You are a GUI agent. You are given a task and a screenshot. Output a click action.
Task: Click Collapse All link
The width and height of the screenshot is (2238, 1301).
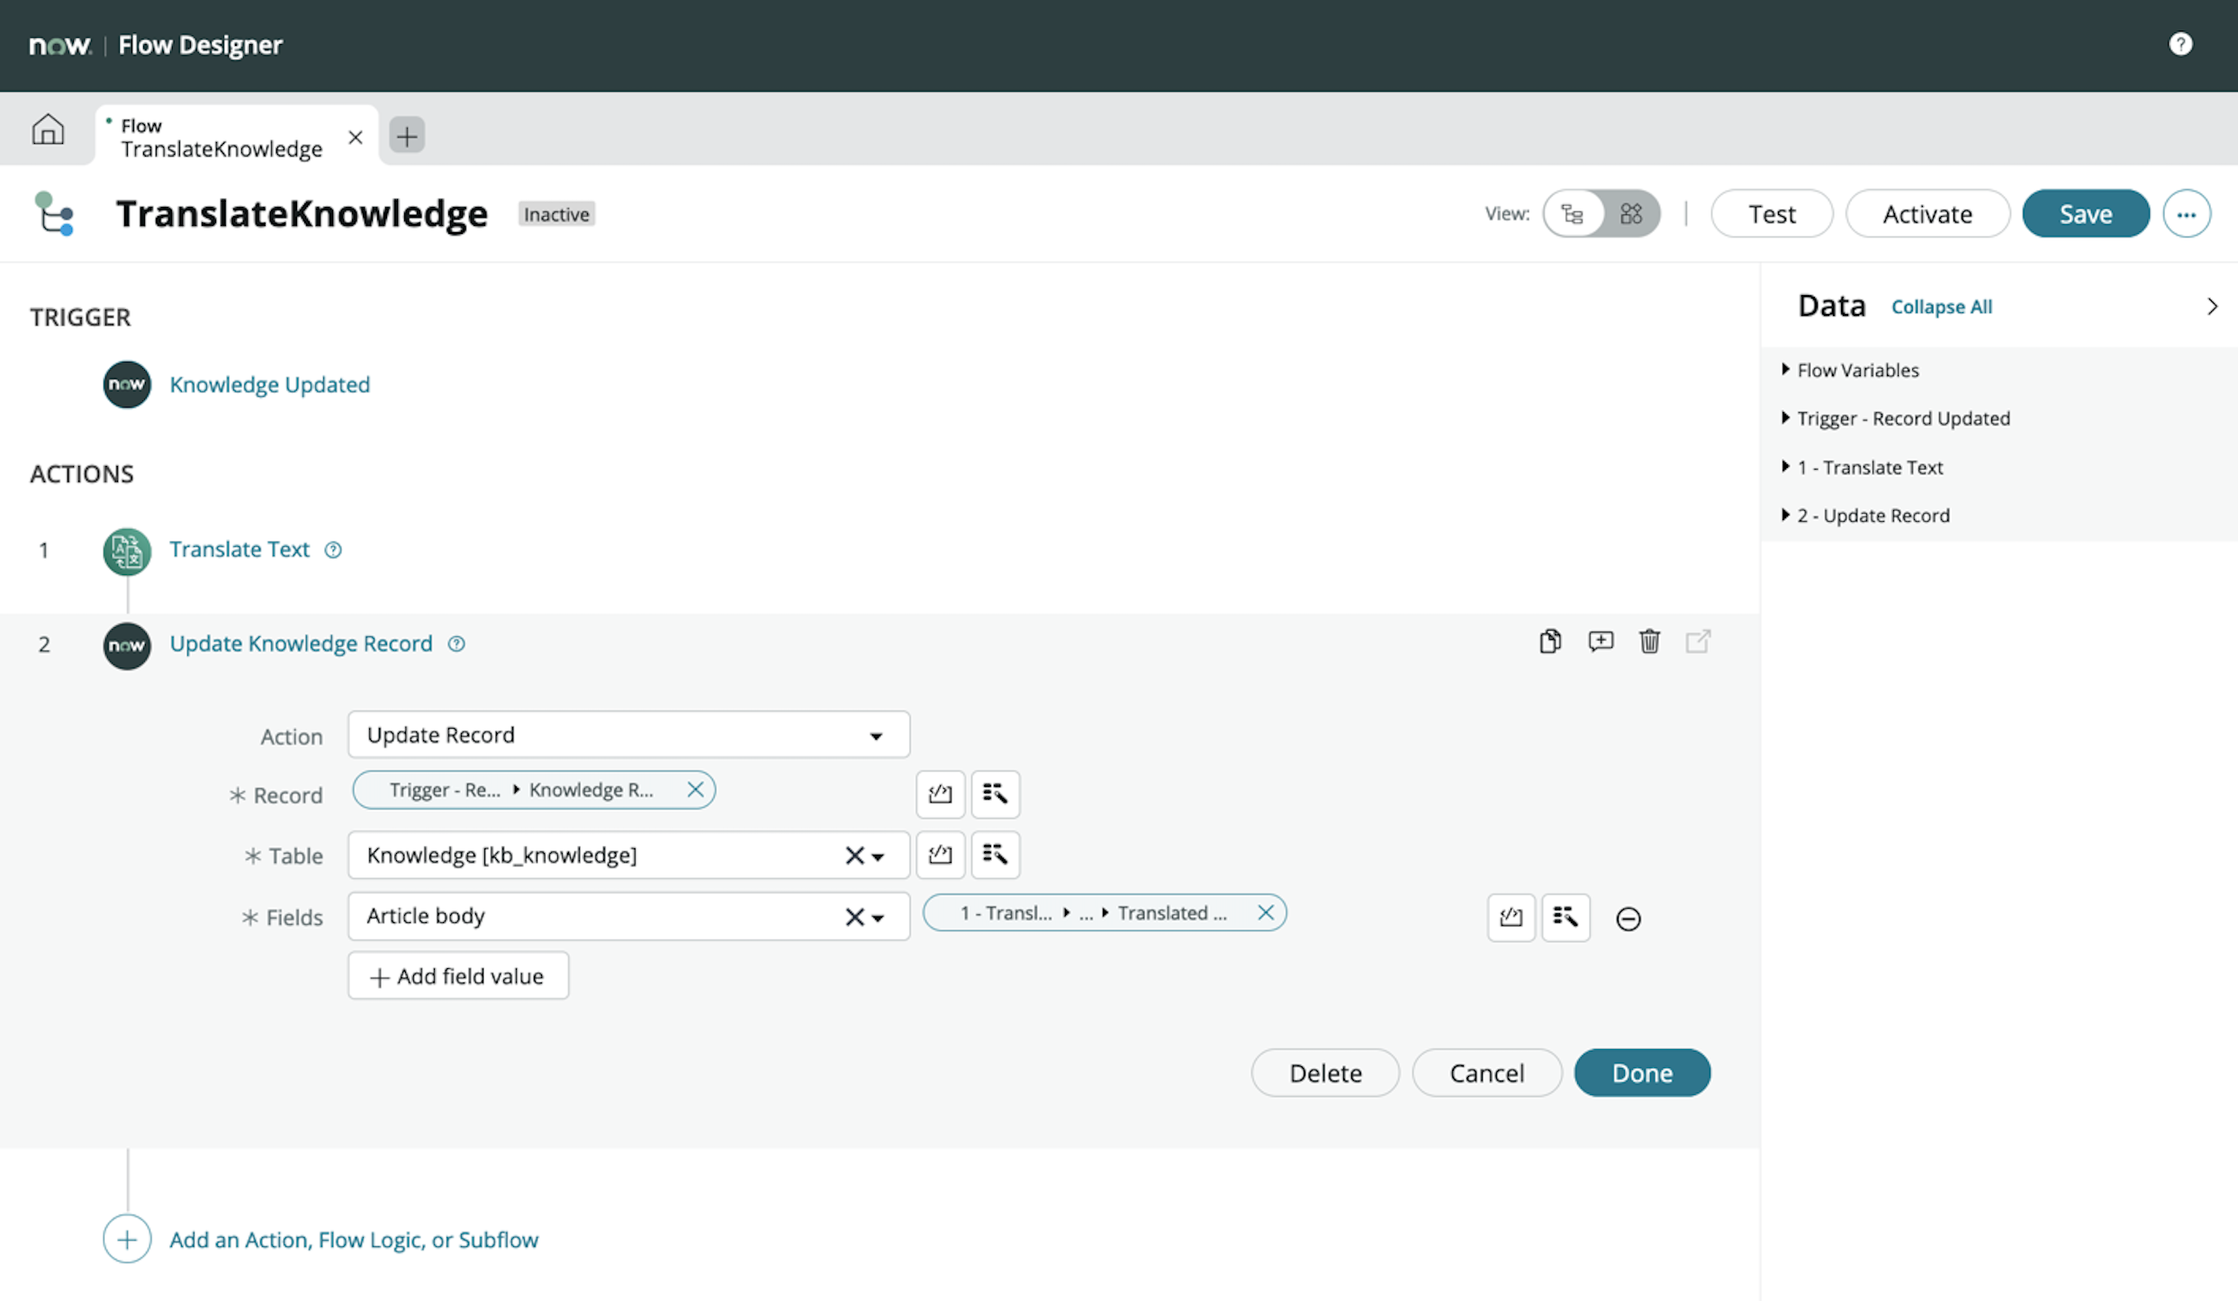pos(1941,307)
